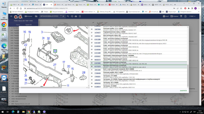This screenshot has width=204, height=114.
Task: Open part number link 6167600
Action: point(97,63)
